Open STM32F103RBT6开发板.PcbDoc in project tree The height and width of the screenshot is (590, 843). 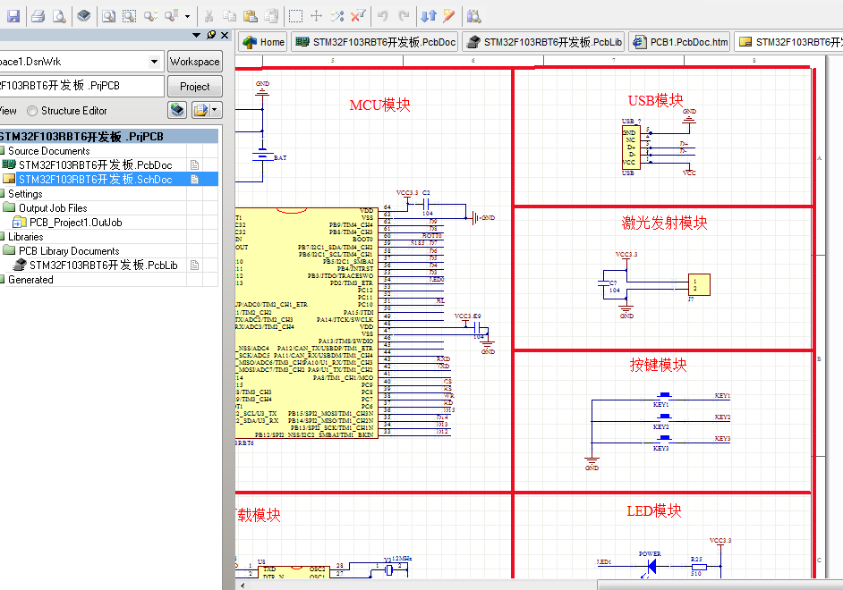[95, 164]
